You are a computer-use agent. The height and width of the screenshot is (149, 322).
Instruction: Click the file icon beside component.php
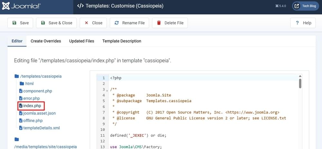pos(21,91)
